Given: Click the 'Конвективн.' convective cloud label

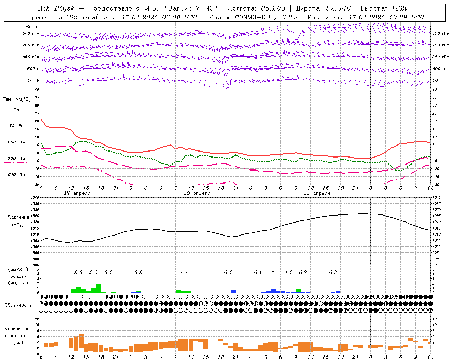Looking at the screenshot, I should click(x=18, y=329).
